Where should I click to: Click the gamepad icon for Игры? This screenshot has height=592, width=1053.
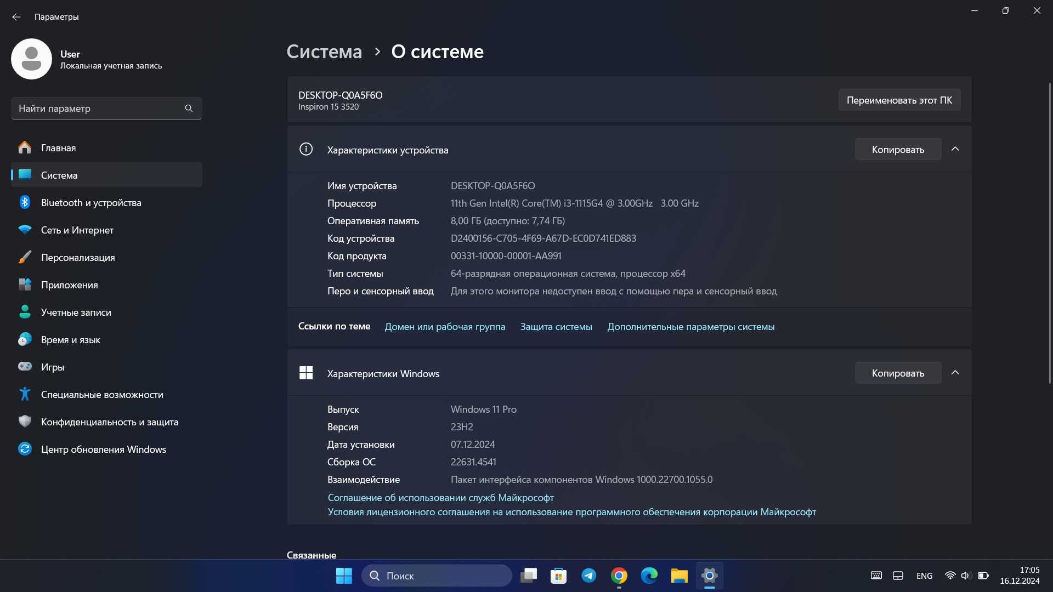(x=25, y=366)
